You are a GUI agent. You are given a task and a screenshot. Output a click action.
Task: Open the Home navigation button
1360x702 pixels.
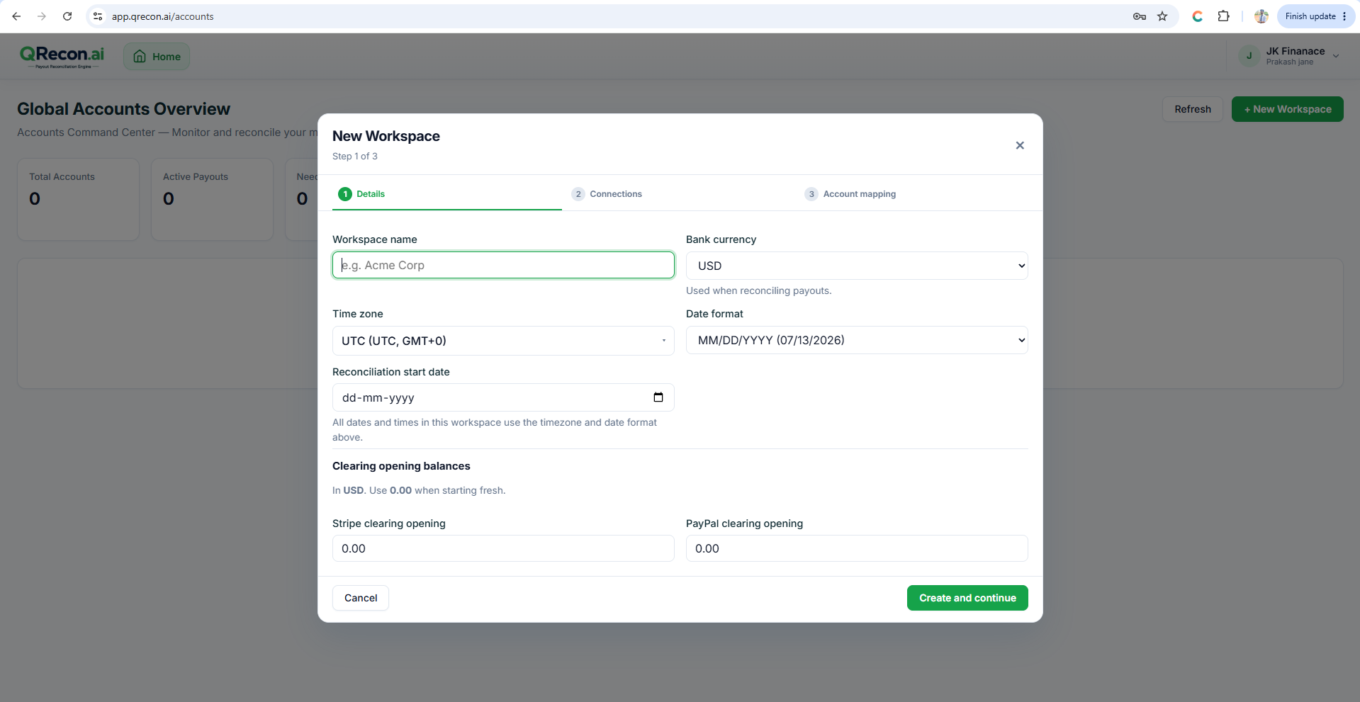pos(157,57)
